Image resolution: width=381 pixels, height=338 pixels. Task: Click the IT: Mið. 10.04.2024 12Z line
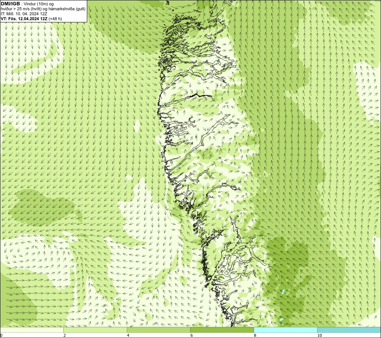pos(24,14)
